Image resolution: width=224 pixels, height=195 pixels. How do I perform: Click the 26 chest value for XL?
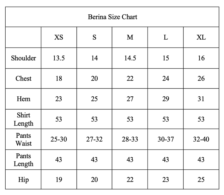tap(201, 78)
